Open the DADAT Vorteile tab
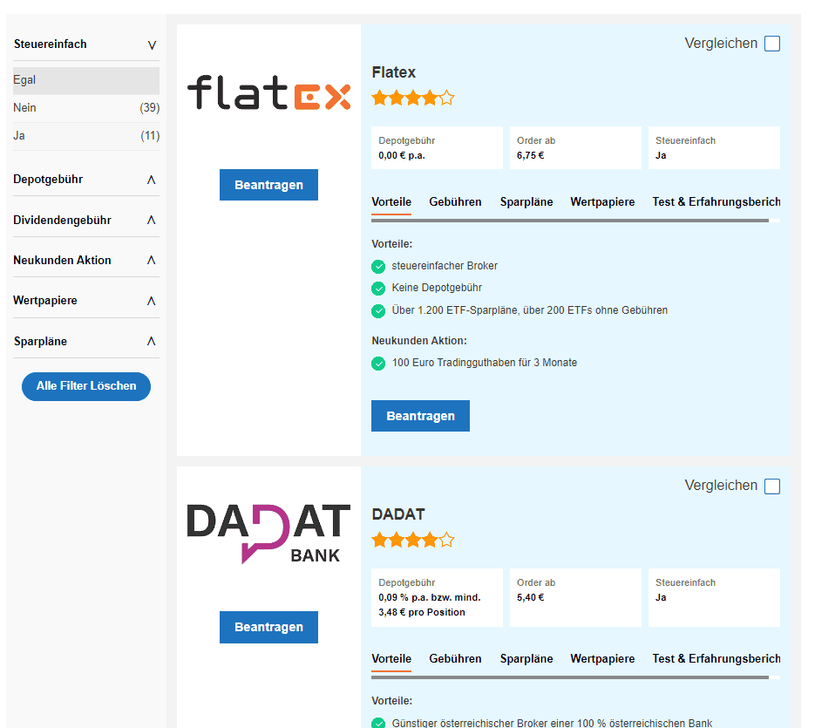This screenshot has width=815, height=728. (x=391, y=659)
